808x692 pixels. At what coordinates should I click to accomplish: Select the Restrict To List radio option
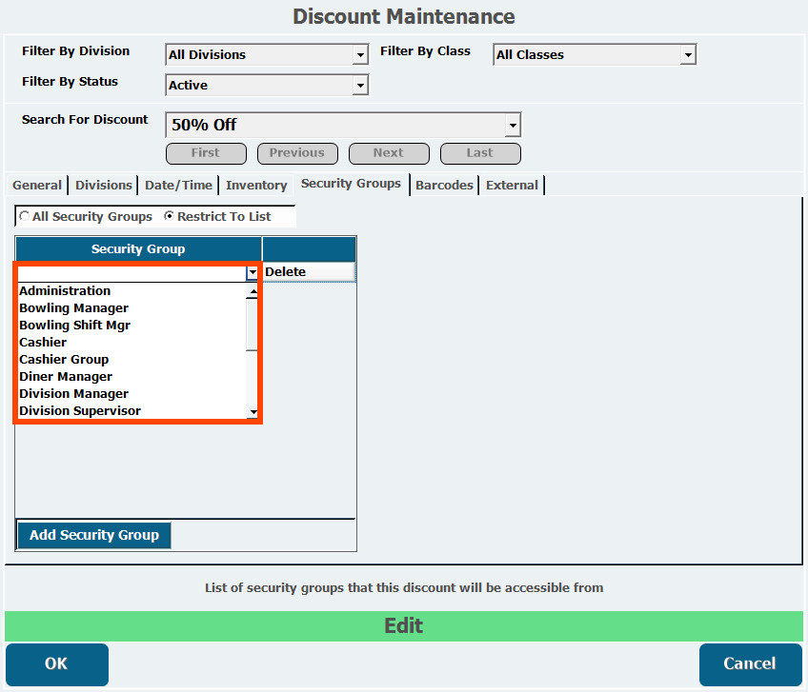click(169, 216)
